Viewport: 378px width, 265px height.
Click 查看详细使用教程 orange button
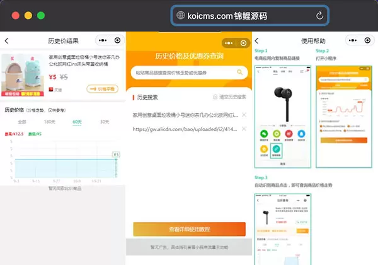pyautogui.click(x=189, y=229)
